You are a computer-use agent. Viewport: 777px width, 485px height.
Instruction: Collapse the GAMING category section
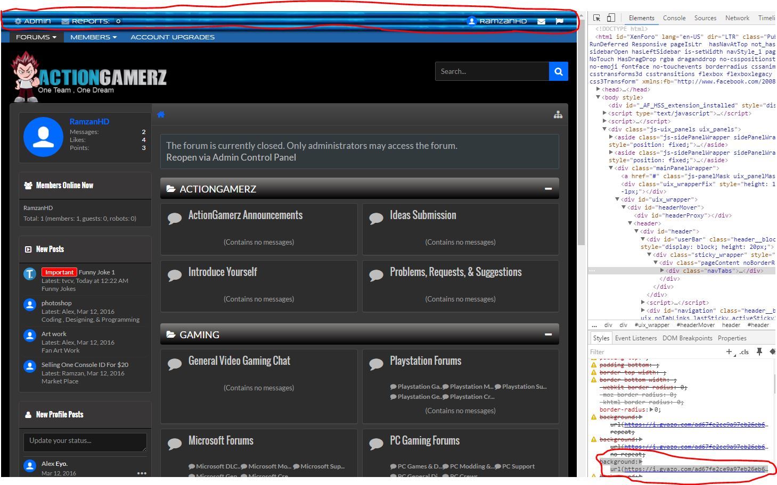[x=548, y=335]
